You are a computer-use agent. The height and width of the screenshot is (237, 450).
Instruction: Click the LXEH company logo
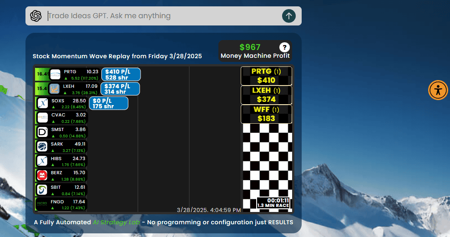pos(54,89)
